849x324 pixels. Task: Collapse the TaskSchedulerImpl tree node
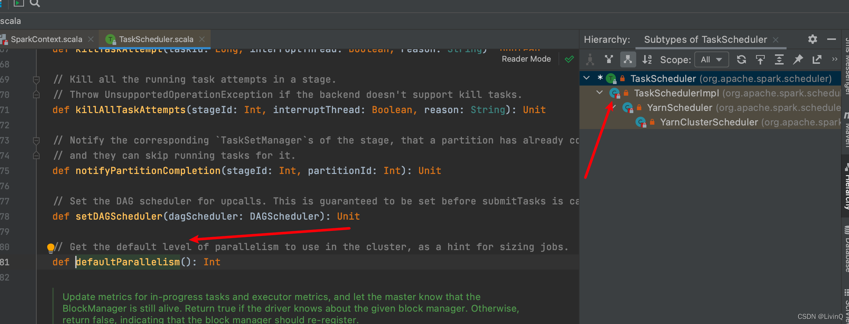pyautogui.click(x=600, y=92)
